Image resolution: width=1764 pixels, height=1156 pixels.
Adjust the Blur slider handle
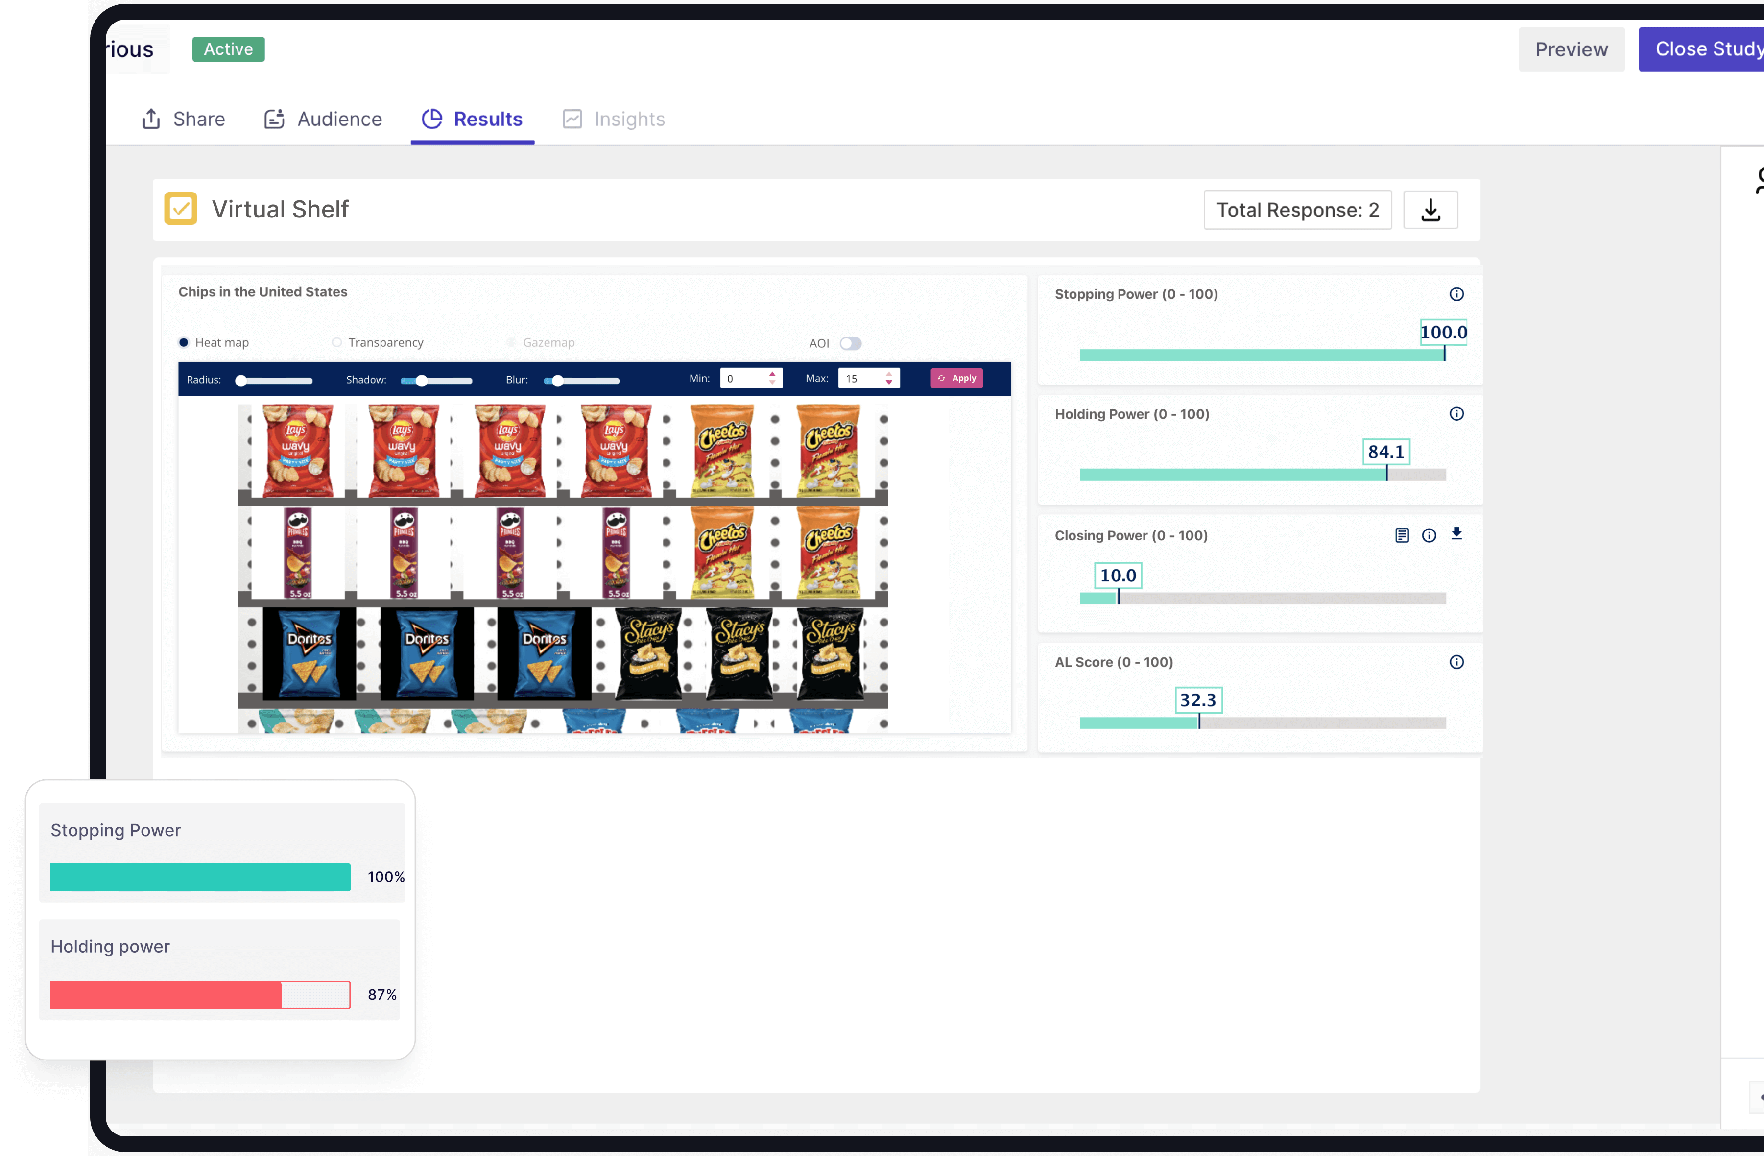tap(557, 381)
